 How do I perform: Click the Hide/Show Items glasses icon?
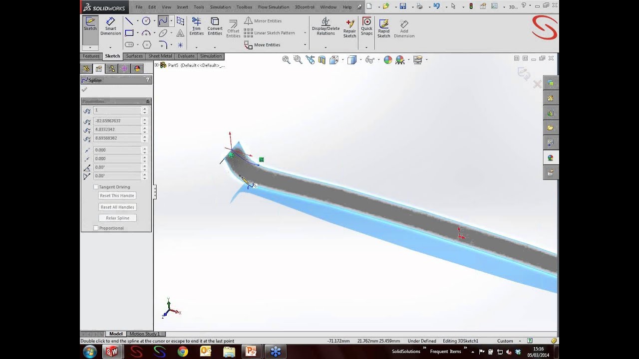369,60
